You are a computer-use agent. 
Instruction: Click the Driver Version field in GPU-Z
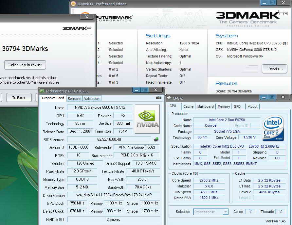point(114,195)
